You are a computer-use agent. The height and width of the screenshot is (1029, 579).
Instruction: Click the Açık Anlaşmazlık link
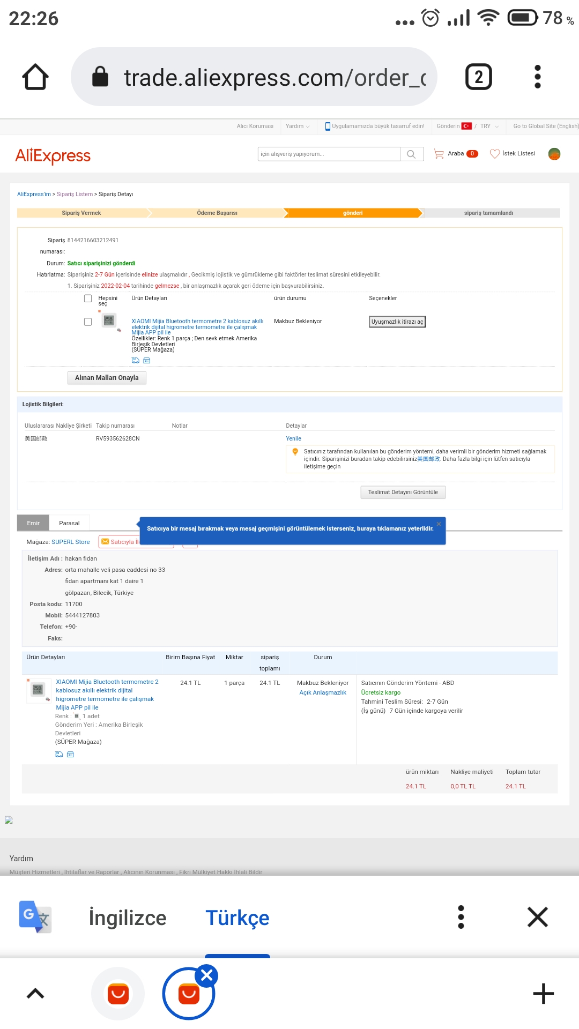[x=323, y=692]
